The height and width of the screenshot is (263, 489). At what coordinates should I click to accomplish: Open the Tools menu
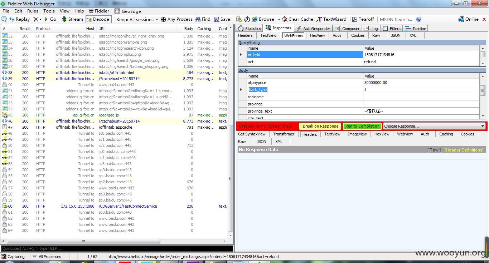[49, 11]
